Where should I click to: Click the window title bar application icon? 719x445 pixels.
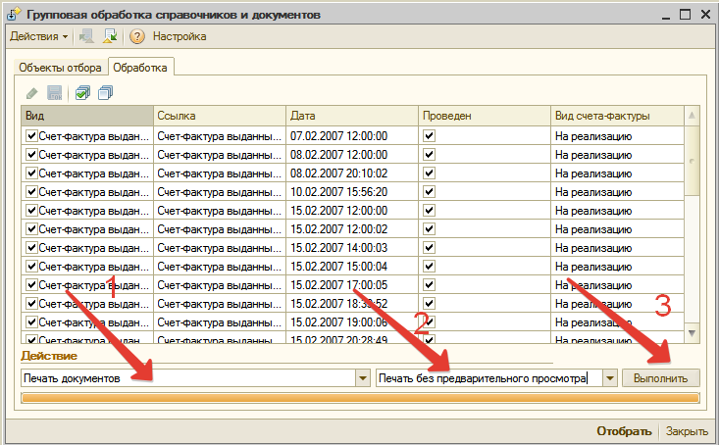(15, 14)
